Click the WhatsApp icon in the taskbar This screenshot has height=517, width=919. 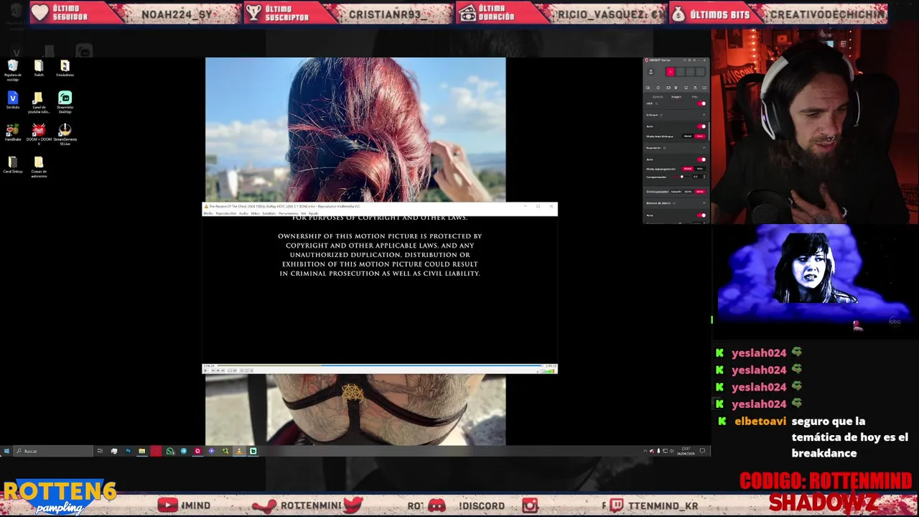tap(169, 451)
